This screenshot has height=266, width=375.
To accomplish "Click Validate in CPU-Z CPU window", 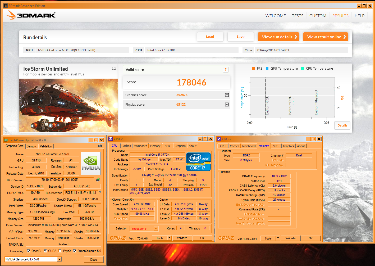I will [182, 238].
